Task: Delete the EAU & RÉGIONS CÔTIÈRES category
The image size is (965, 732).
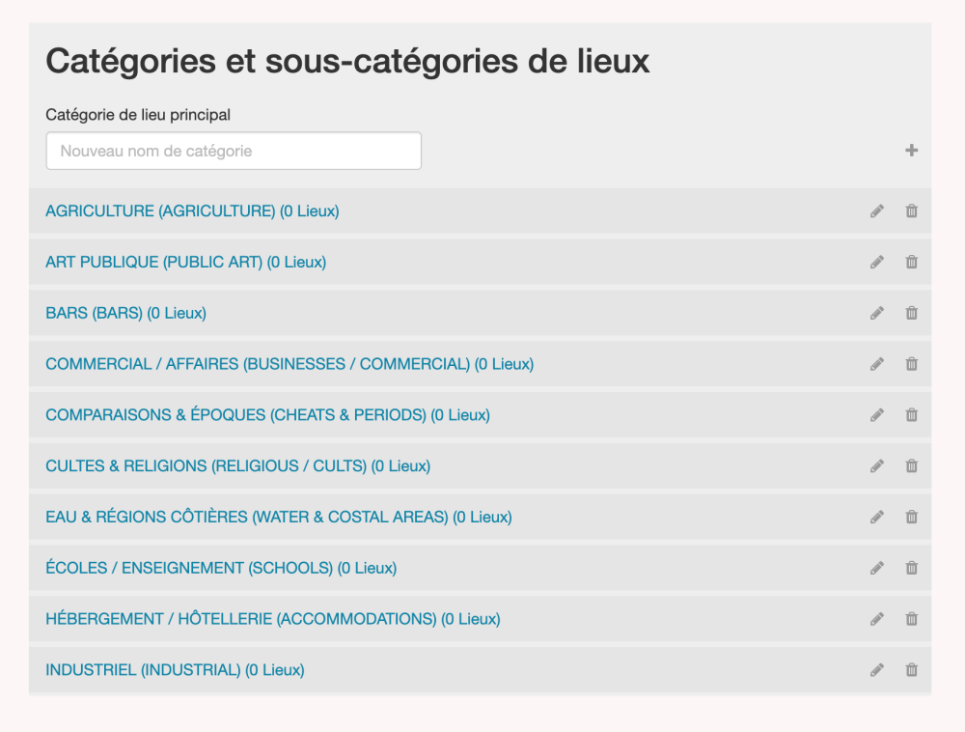Action: tap(911, 517)
